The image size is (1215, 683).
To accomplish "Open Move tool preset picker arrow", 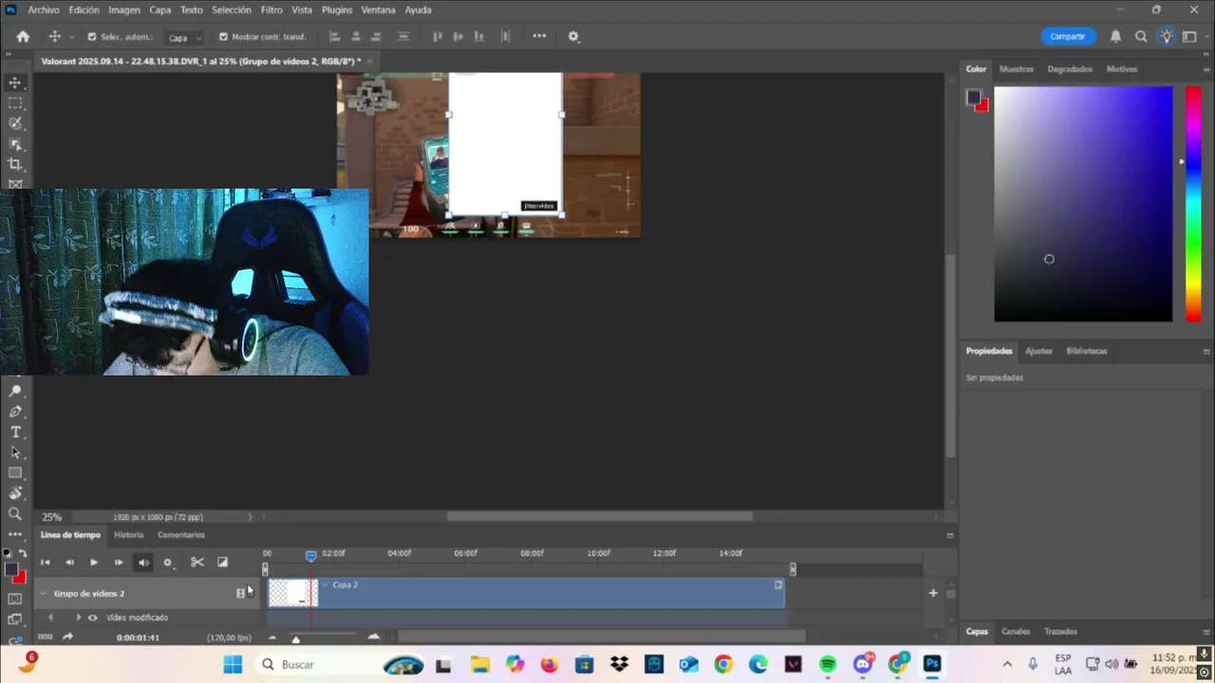I will pyautogui.click(x=72, y=37).
